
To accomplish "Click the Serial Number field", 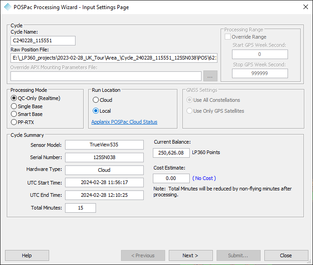I will (104, 157).
